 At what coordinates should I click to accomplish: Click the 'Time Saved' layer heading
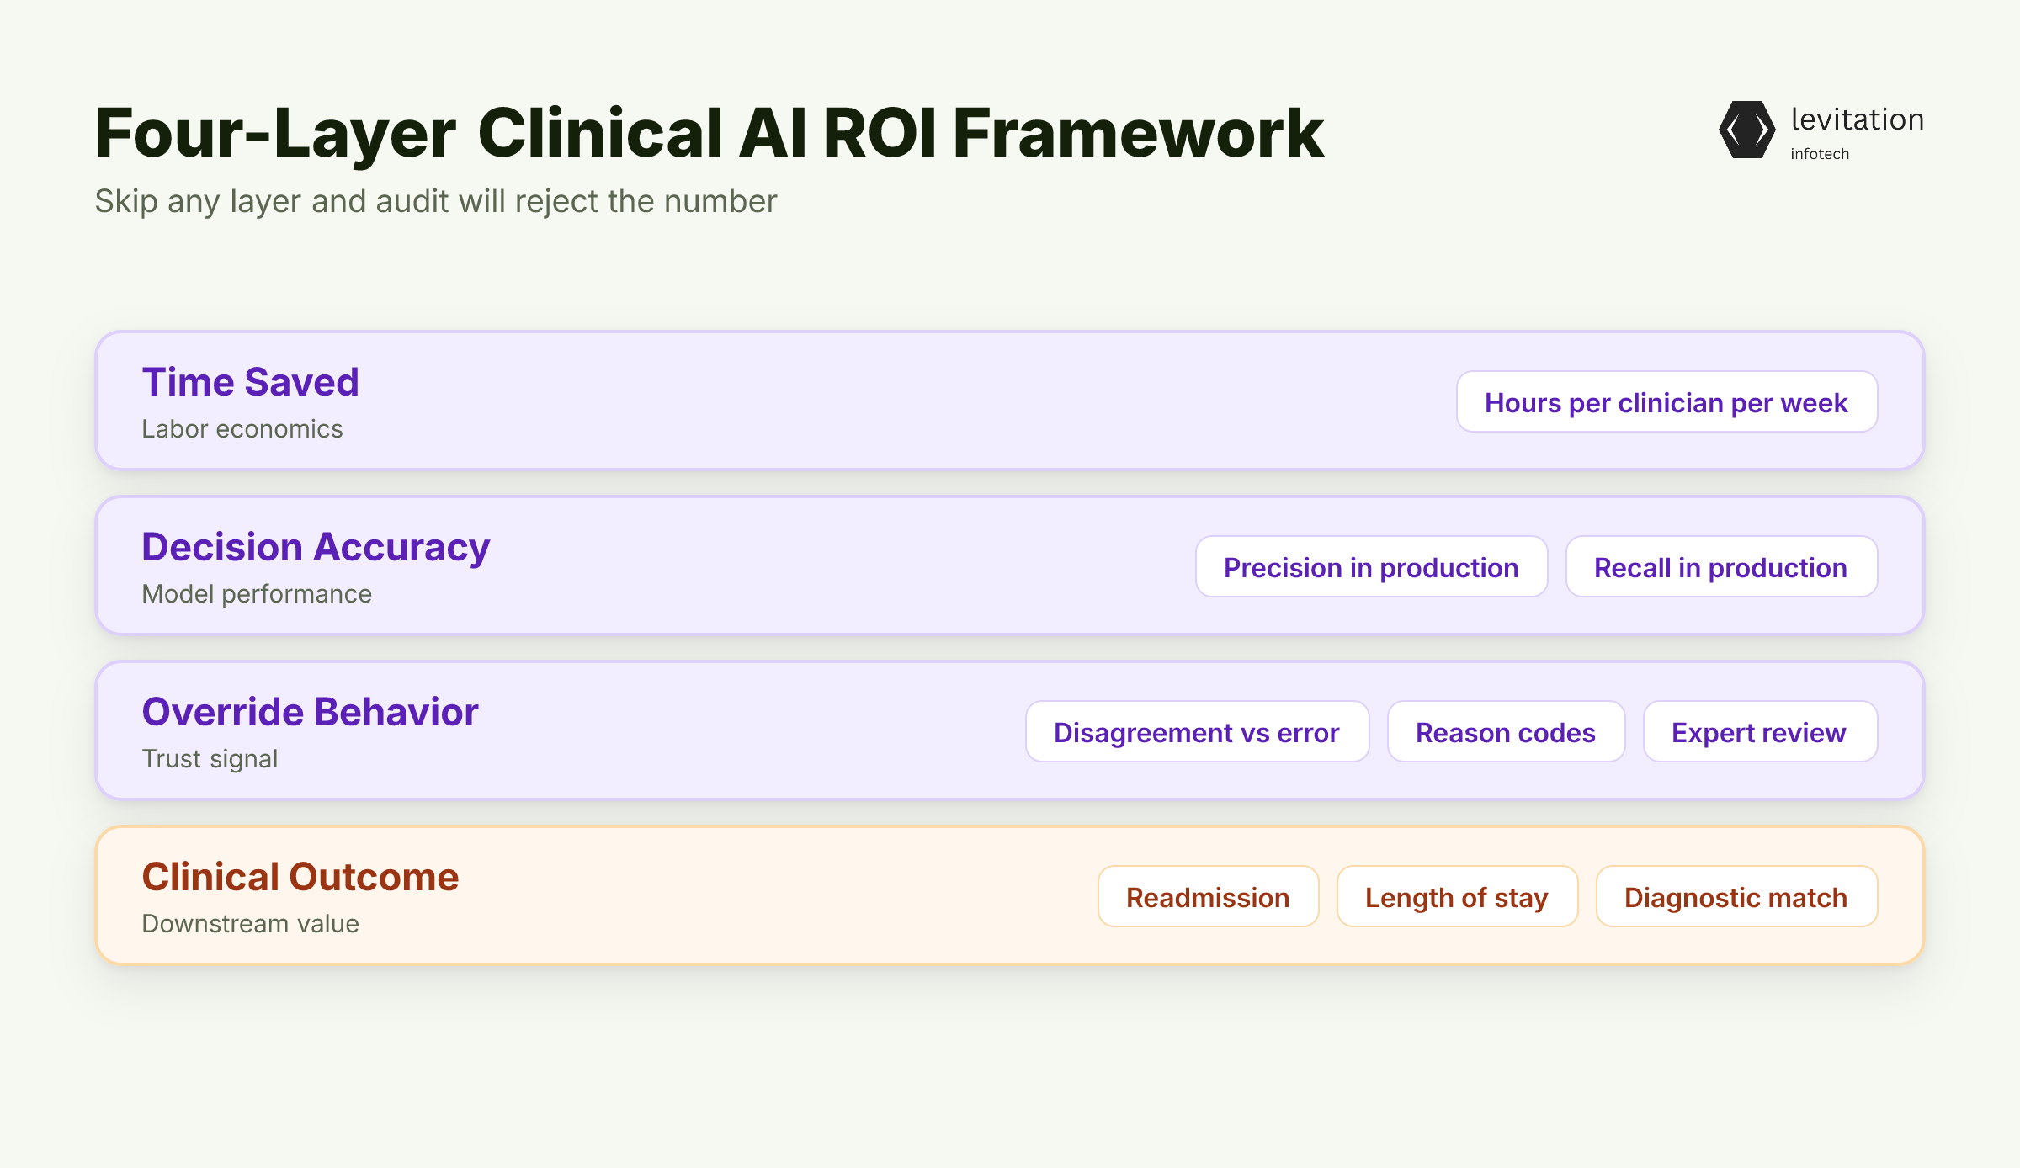pos(251,382)
